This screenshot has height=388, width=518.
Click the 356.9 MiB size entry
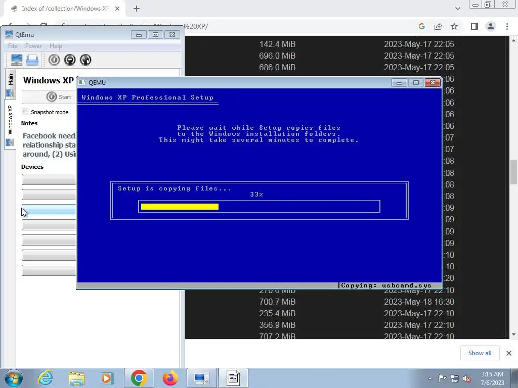click(x=277, y=325)
